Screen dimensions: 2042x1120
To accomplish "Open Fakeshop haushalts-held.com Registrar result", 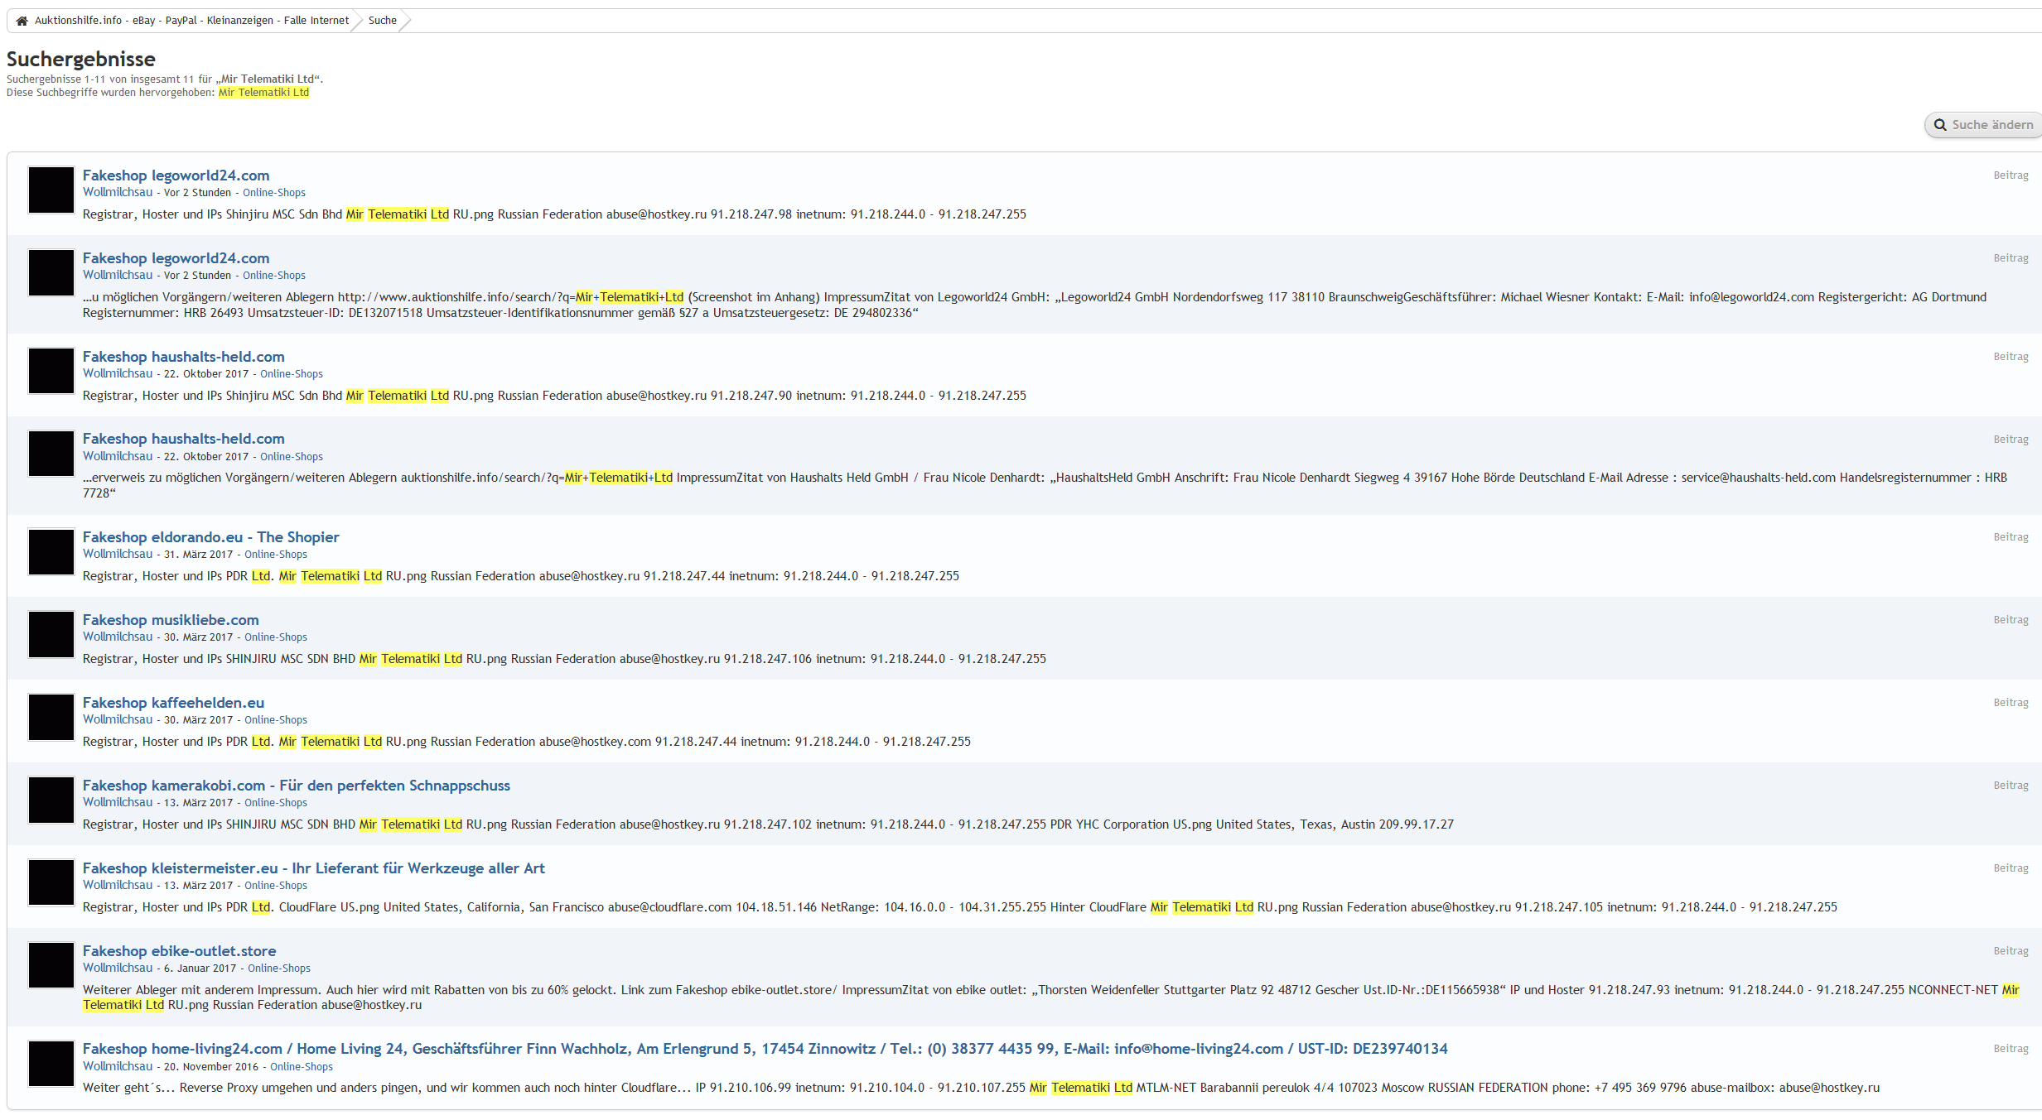I will (184, 357).
